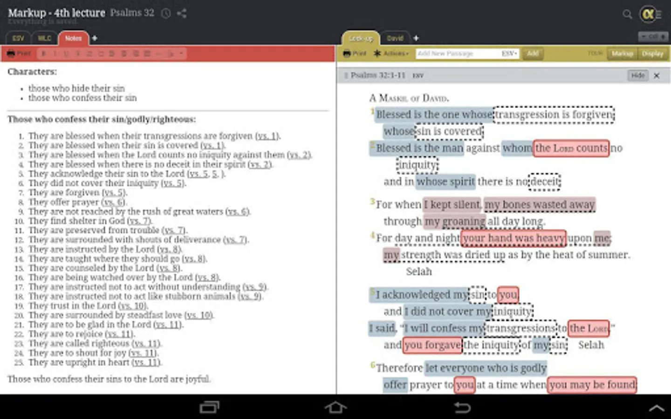Viewport: 671px width, 419px height.
Task: Close the Psalms 32:1-11 passage
Action: point(657,75)
